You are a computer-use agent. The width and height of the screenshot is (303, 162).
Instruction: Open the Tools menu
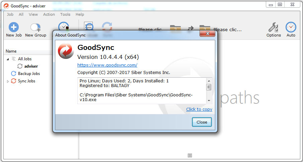pos(65,14)
